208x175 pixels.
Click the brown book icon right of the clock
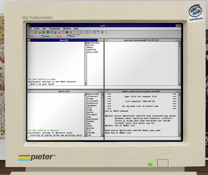coord(67,32)
